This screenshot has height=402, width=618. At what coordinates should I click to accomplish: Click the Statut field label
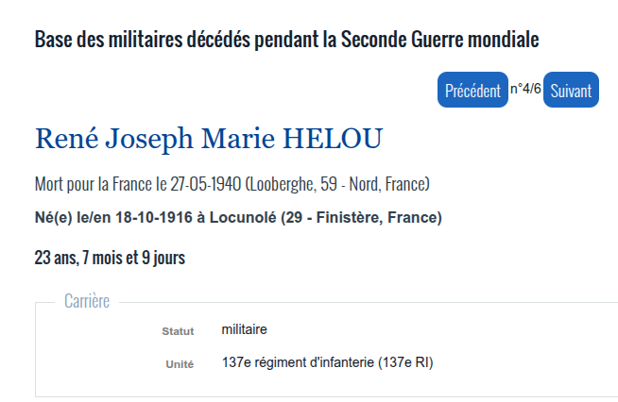178,331
